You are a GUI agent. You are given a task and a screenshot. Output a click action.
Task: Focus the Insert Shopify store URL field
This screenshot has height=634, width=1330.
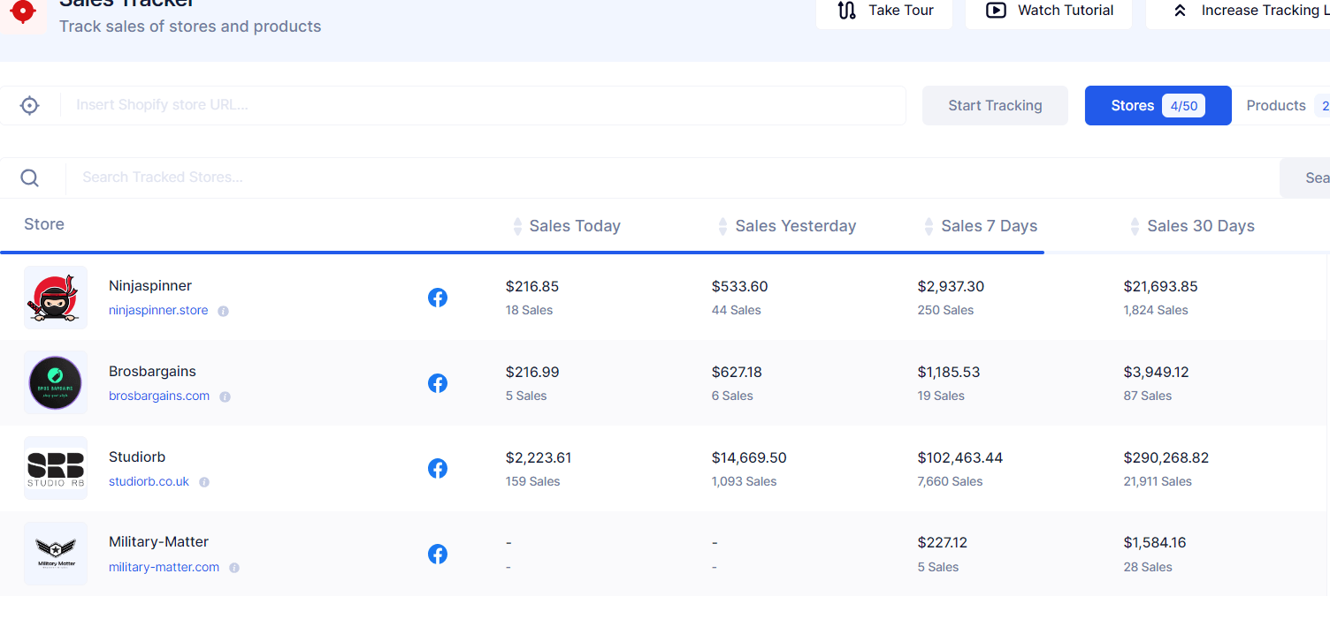pos(486,105)
